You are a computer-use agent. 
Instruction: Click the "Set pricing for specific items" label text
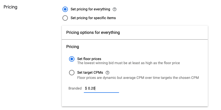tap(93, 18)
